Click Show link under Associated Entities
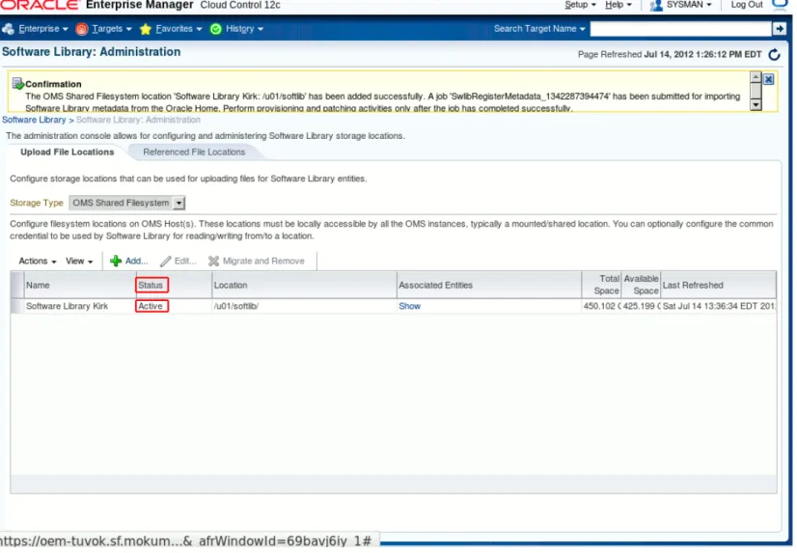This screenshot has width=797, height=553. click(411, 307)
